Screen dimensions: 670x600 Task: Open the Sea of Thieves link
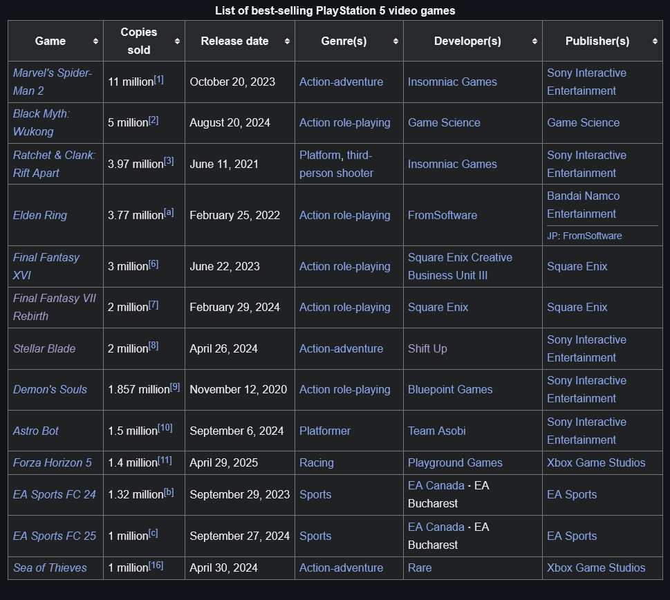[50, 568]
